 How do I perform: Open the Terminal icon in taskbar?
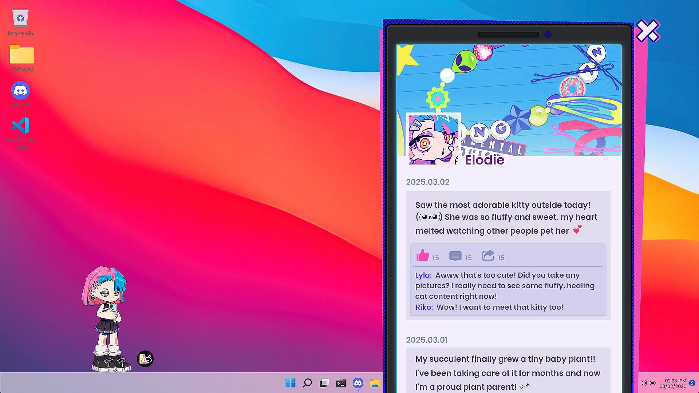coord(341,383)
